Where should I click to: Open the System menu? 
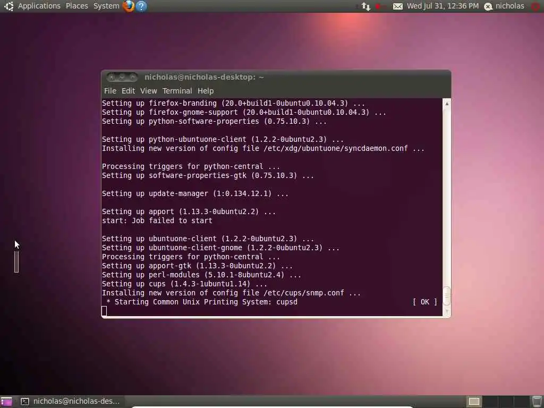pos(106,6)
